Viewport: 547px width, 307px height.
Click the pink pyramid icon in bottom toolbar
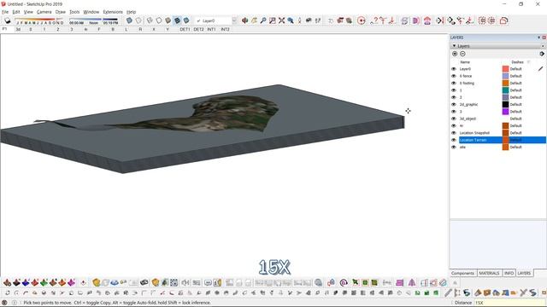click(x=412, y=282)
